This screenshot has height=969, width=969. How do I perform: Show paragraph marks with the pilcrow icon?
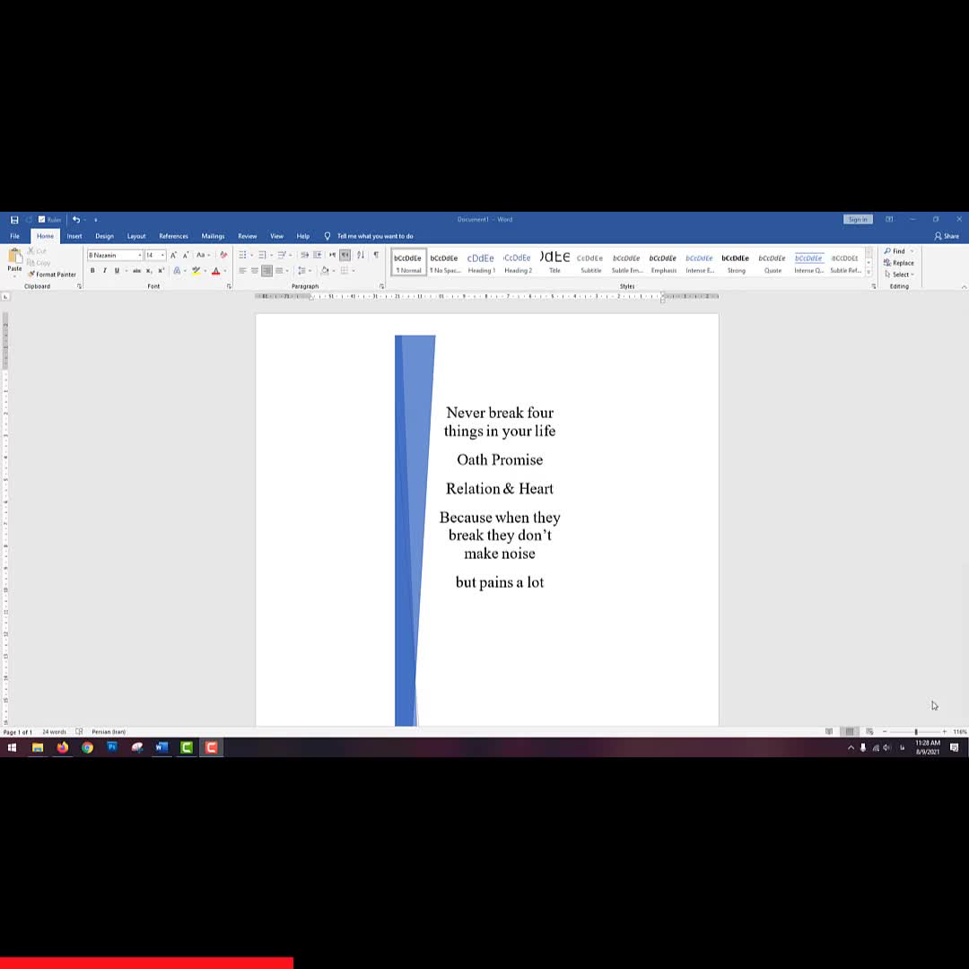(x=376, y=255)
